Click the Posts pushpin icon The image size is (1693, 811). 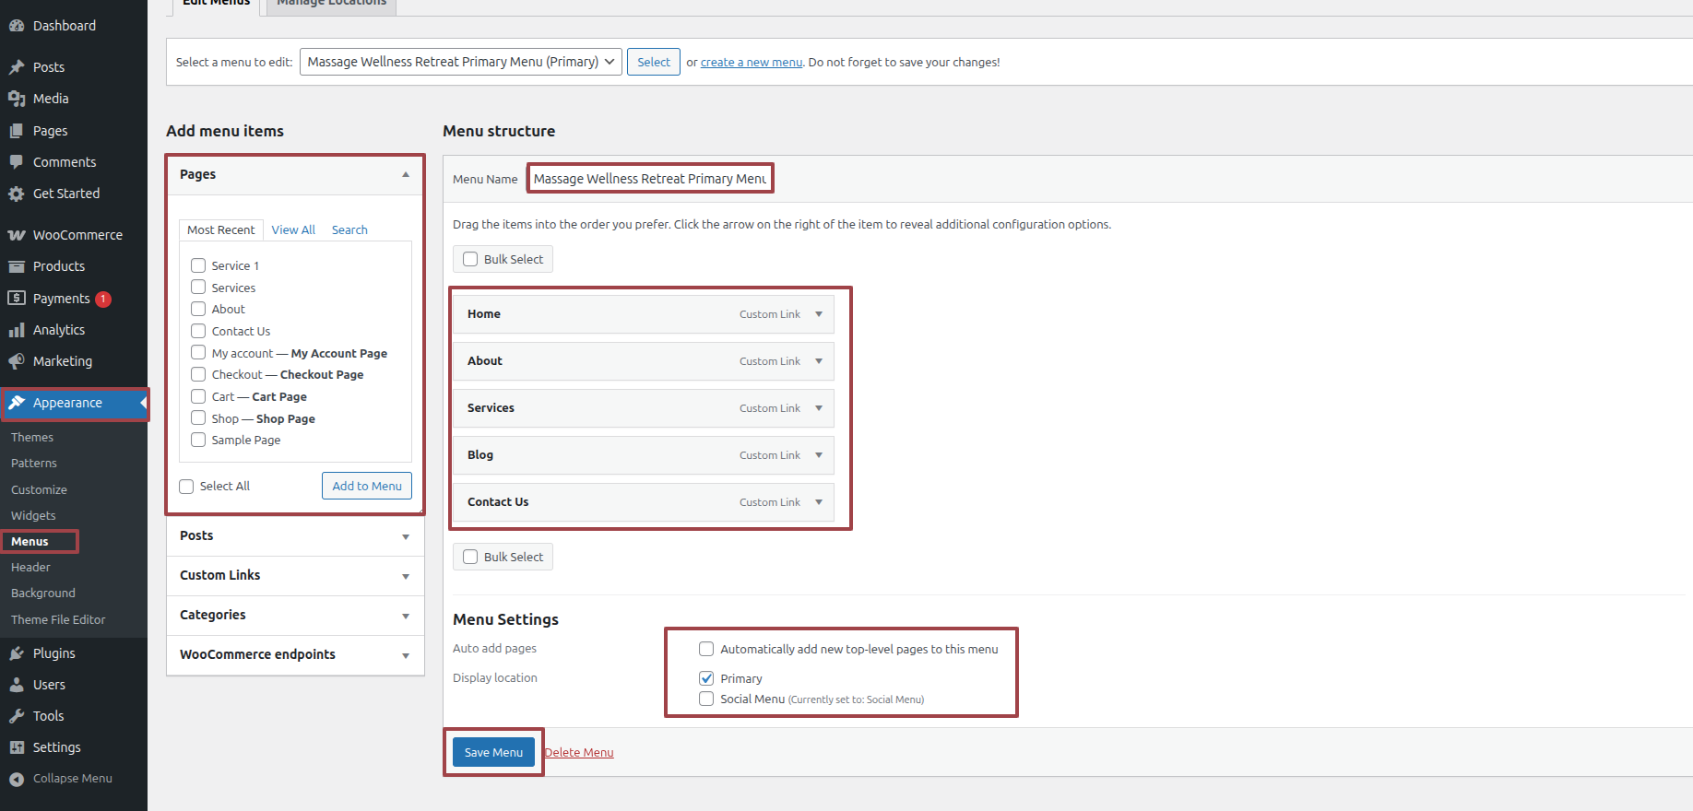point(17,67)
